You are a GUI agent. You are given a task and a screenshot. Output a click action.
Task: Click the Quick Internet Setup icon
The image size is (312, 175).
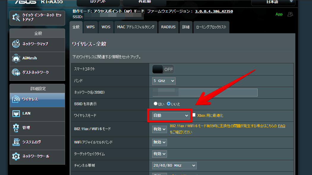[16, 17]
